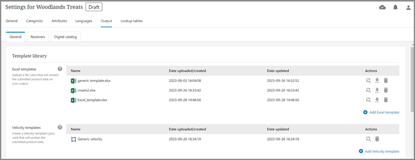Image resolution: width=415 pixels, height=160 pixels.
Task: Select the Receivers sub-tab
Action: (38, 37)
